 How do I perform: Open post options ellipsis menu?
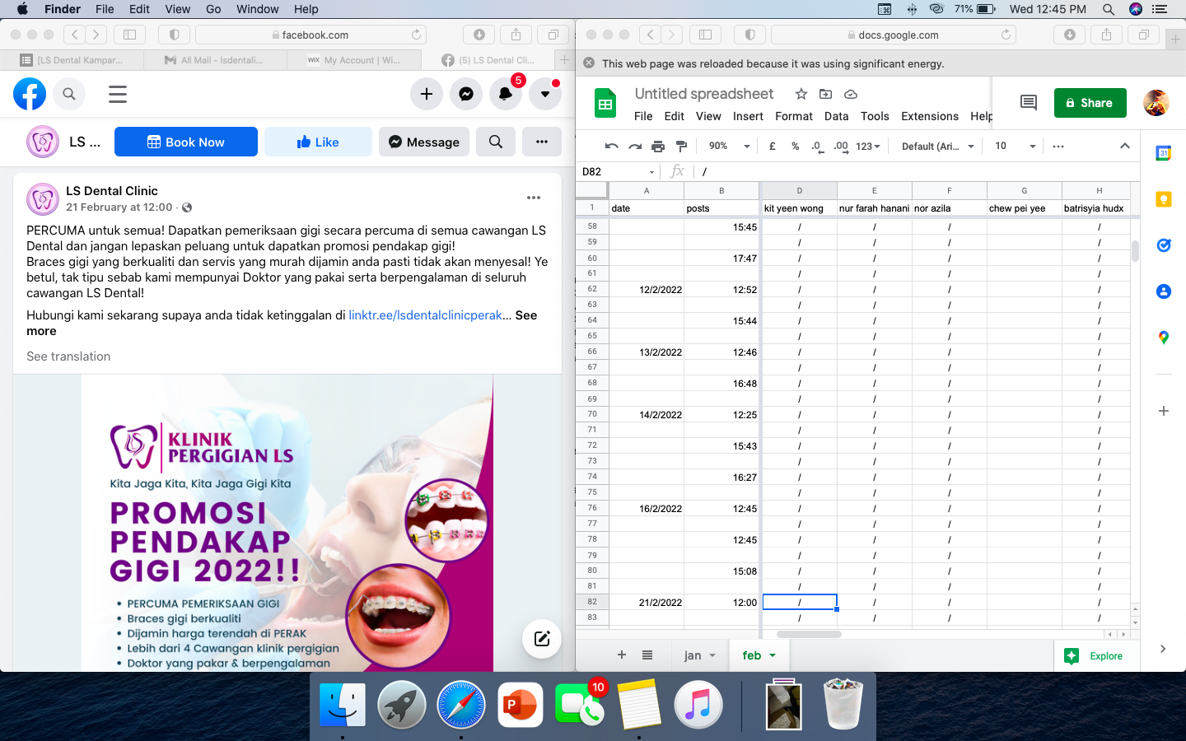[534, 198]
